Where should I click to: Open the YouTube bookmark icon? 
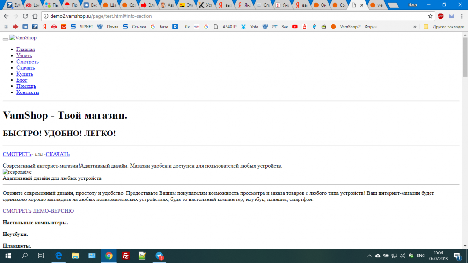[x=295, y=27]
